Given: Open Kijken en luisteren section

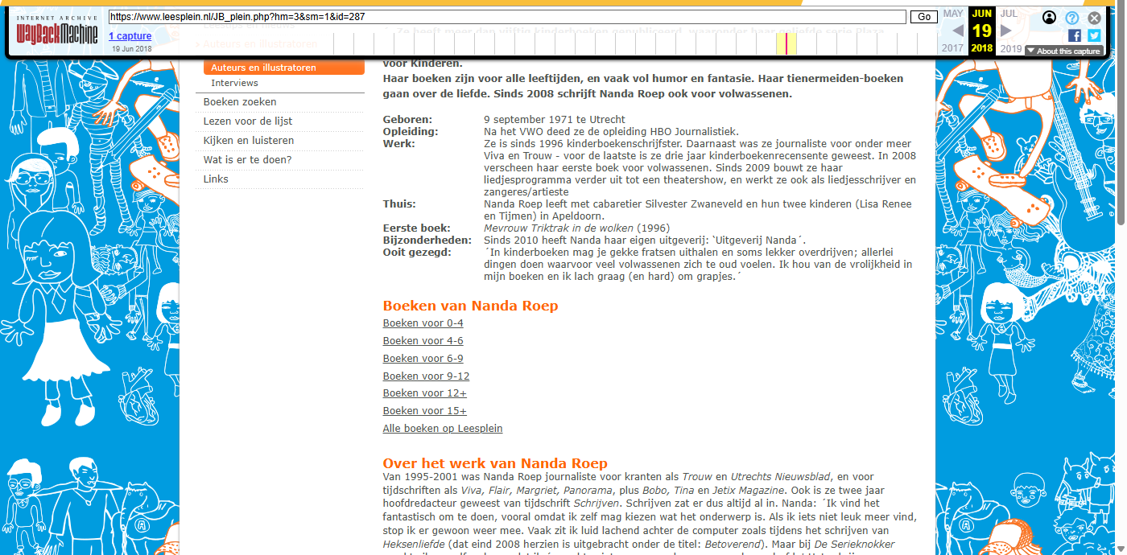Looking at the screenshot, I should (248, 141).
